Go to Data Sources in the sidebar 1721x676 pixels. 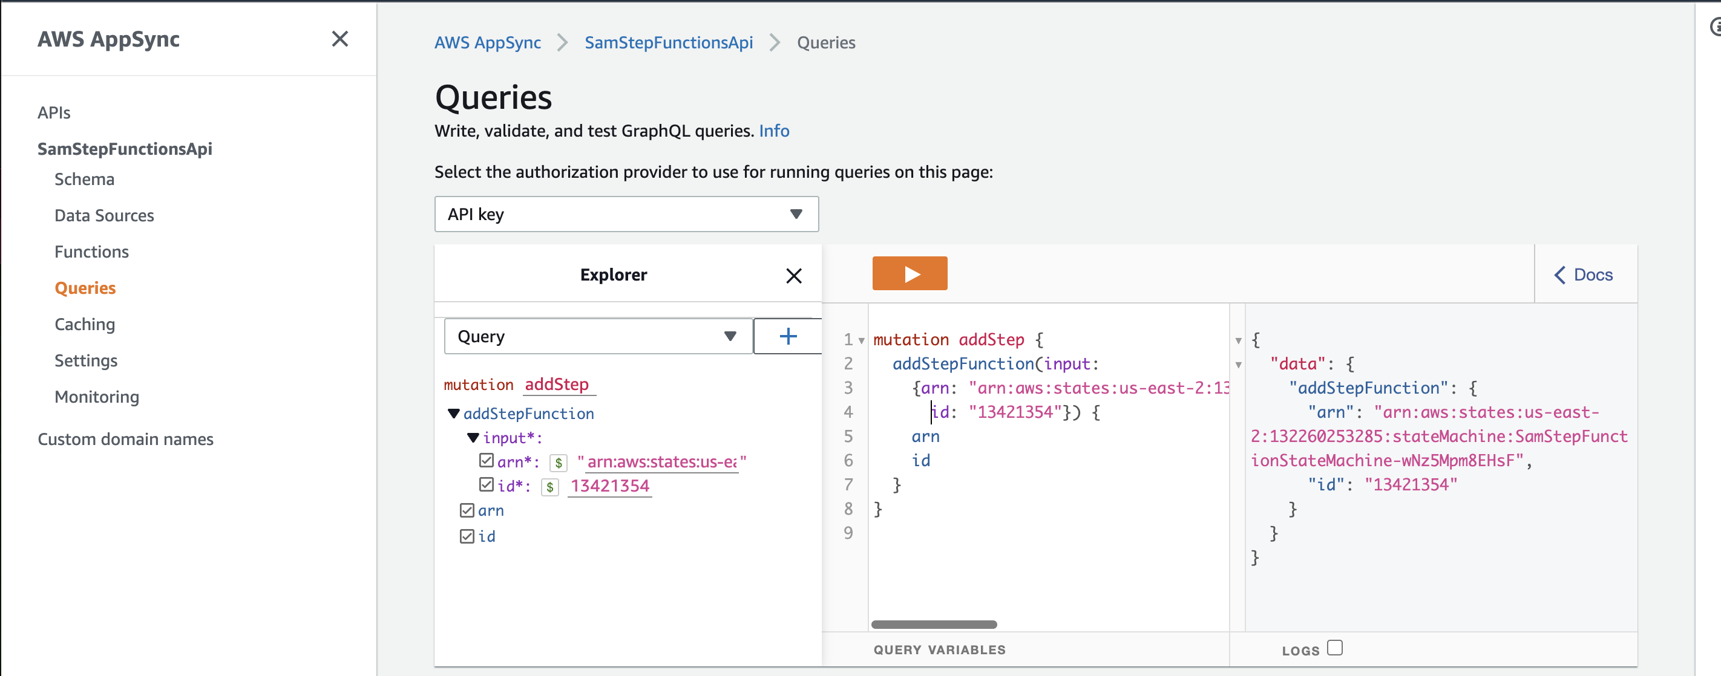pyautogui.click(x=104, y=215)
